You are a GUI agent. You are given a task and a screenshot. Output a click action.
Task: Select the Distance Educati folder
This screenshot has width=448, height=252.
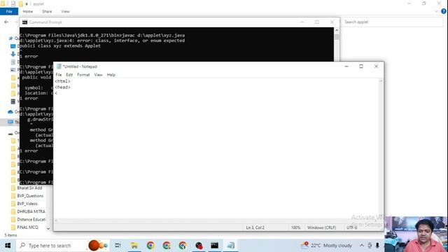pyautogui.click(x=31, y=219)
